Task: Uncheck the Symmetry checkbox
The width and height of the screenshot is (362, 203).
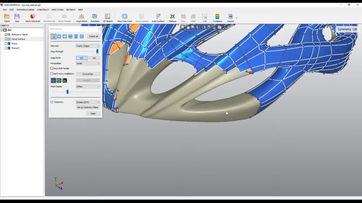Action: click(52, 101)
